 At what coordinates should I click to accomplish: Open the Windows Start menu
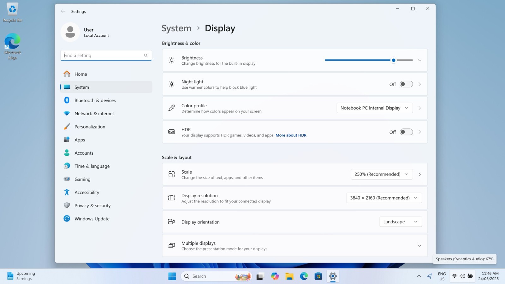click(172, 276)
